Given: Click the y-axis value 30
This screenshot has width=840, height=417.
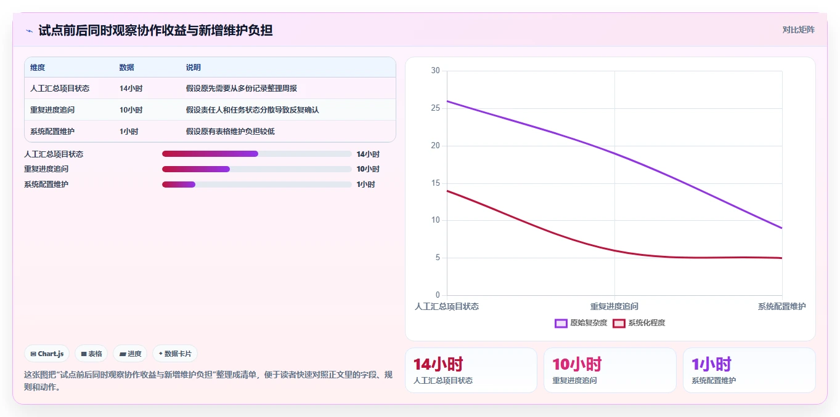Looking at the screenshot, I should tap(435, 71).
